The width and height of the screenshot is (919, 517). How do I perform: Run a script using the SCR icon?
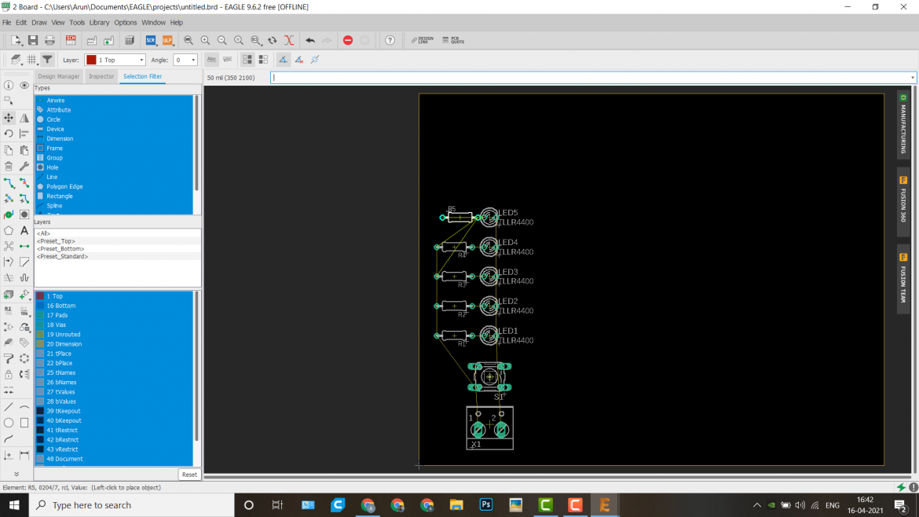tap(150, 40)
